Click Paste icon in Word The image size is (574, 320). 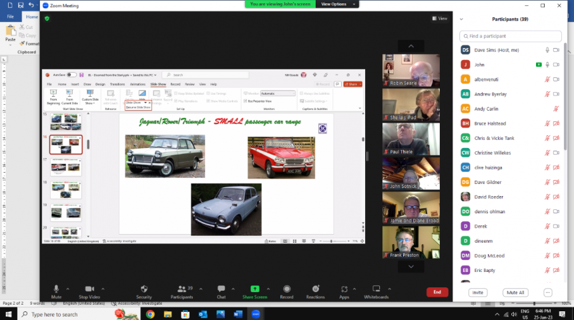point(11,31)
